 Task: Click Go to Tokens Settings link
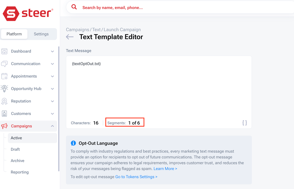(136, 177)
